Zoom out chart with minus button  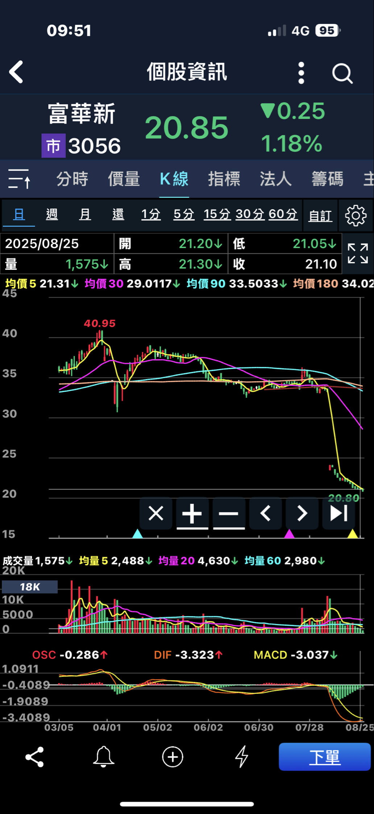click(229, 513)
